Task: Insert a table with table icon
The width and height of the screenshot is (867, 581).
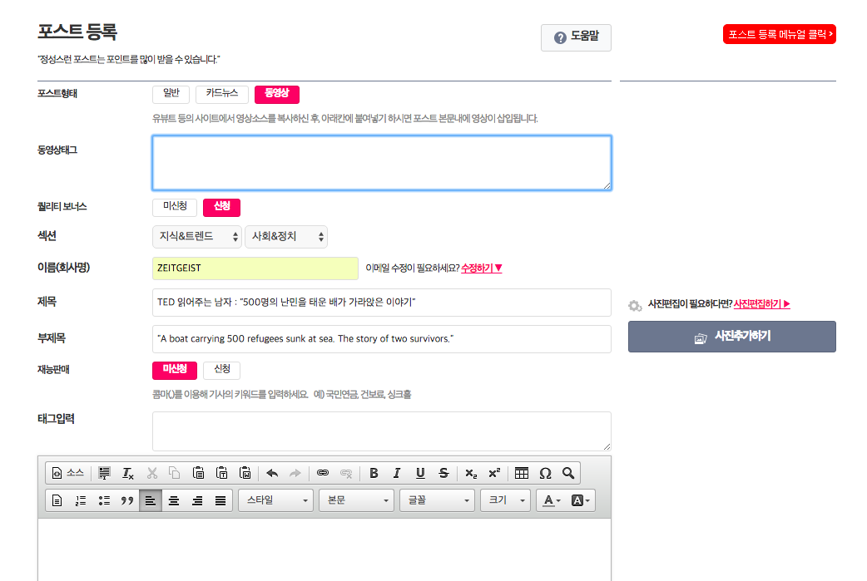Action: click(522, 473)
